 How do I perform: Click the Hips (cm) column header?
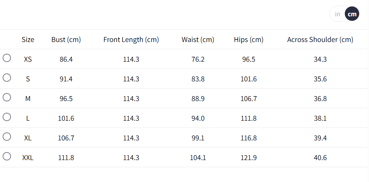point(249,39)
